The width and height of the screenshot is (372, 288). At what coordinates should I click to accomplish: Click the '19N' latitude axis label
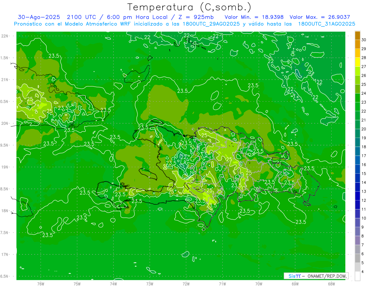point(5,167)
